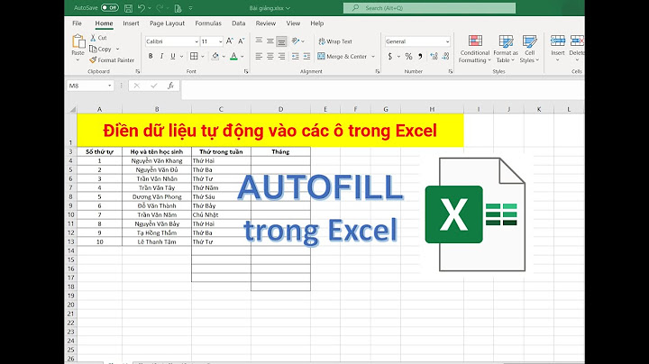Switch to the View tab
The height and width of the screenshot is (364, 649).
pos(293,23)
